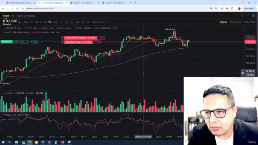Screen dimensions: 258x145
Task: Open the calendar date-range icon in chart toolbar
Action: 67,22
